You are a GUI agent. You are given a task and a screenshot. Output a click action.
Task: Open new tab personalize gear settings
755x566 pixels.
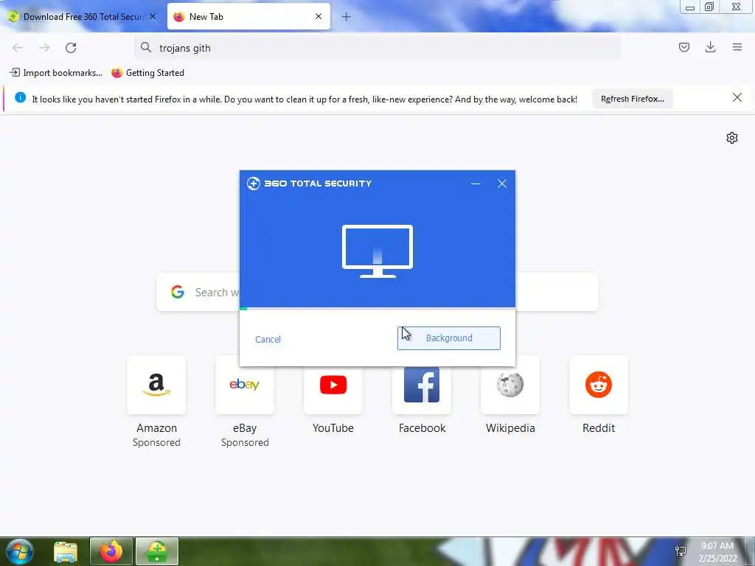point(732,138)
